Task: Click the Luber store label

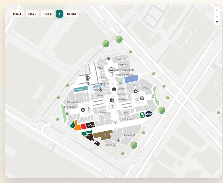Action: [x=121, y=89]
